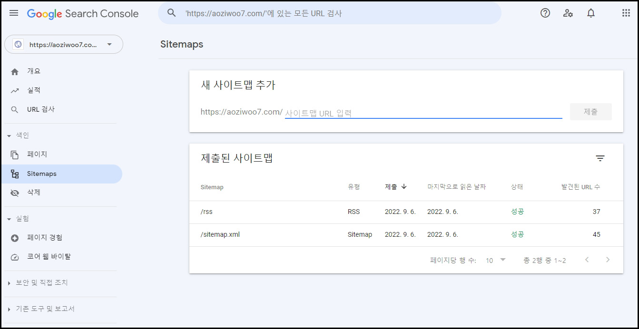
Task: Click discovered URL count 45
Action: pyautogui.click(x=596, y=234)
